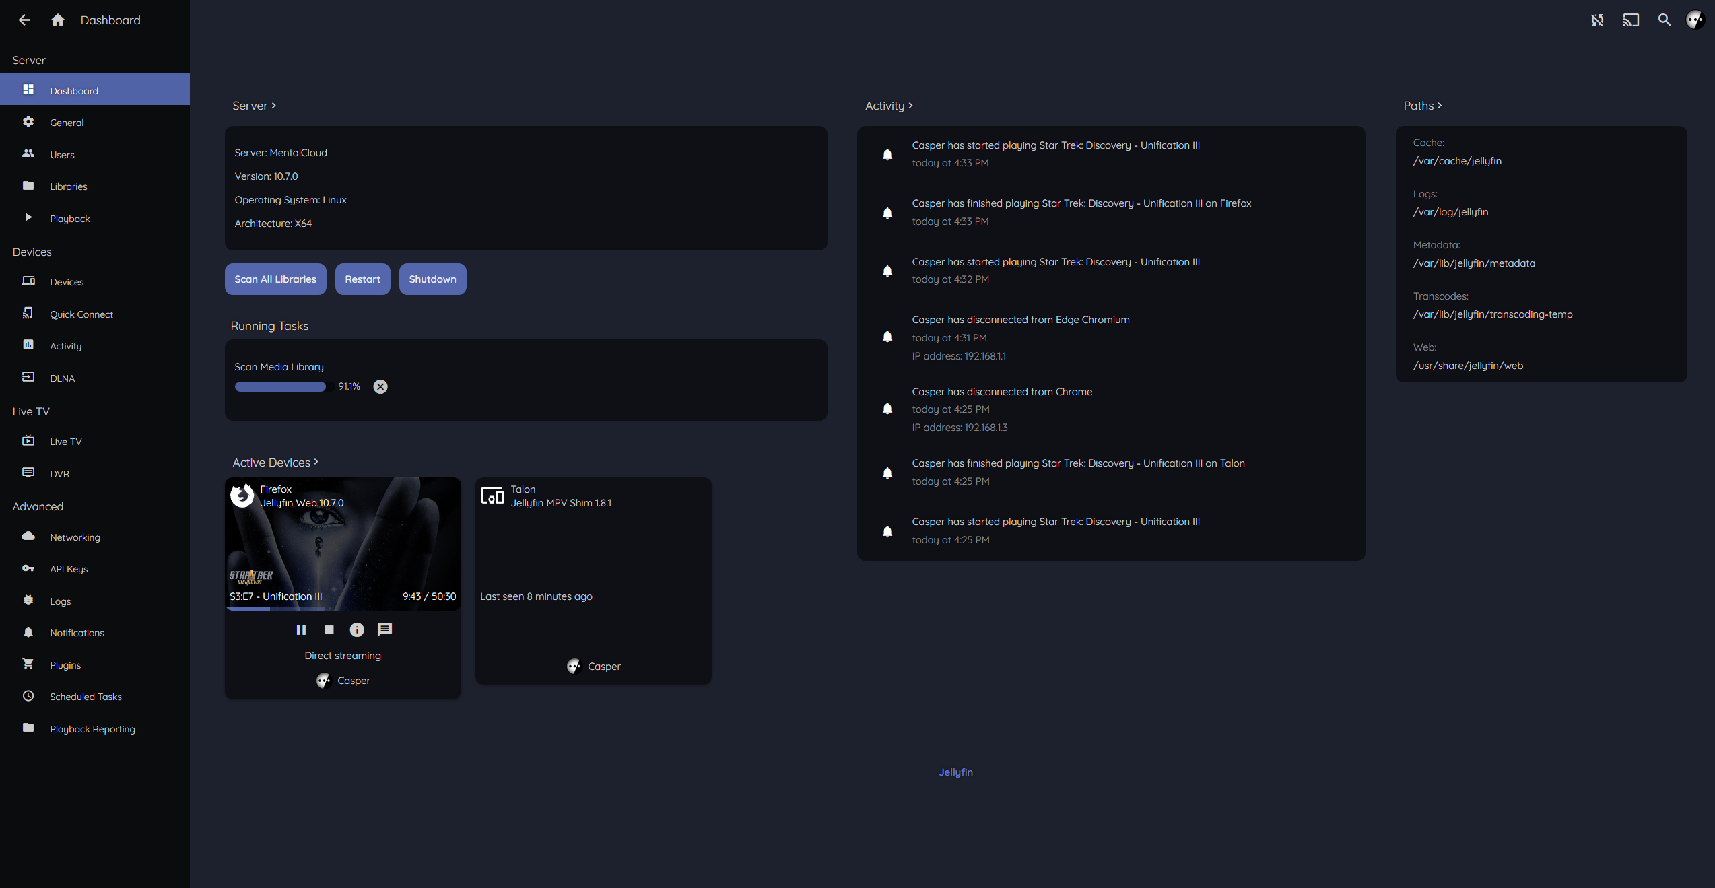Image resolution: width=1715 pixels, height=888 pixels.
Task: Pause the Firefox playback session
Action: (301, 629)
